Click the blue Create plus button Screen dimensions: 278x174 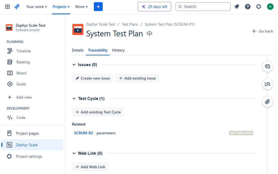pyautogui.click(x=98, y=7)
